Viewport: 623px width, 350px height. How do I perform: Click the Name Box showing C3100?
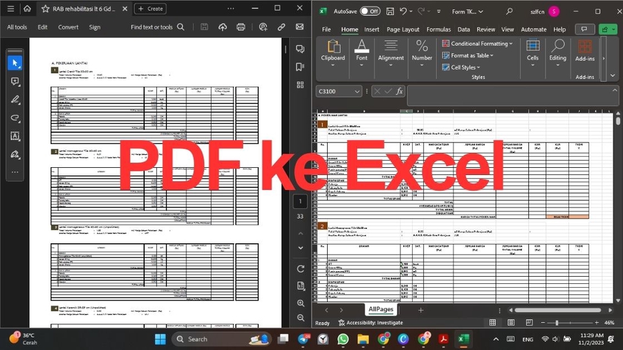[x=339, y=91]
